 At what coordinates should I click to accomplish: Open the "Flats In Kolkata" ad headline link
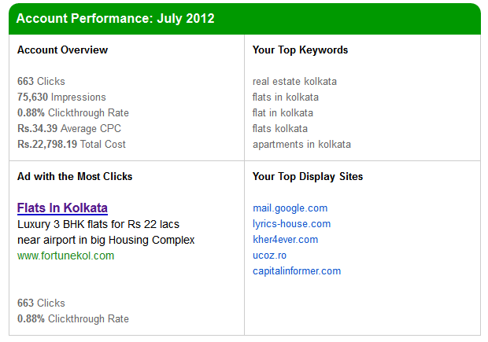[62, 208]
